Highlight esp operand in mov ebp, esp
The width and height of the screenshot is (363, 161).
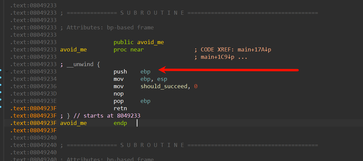pyautogui.click(x=162, y=79)
